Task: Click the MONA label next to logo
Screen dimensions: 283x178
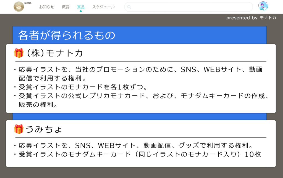Action: (28, 3)
